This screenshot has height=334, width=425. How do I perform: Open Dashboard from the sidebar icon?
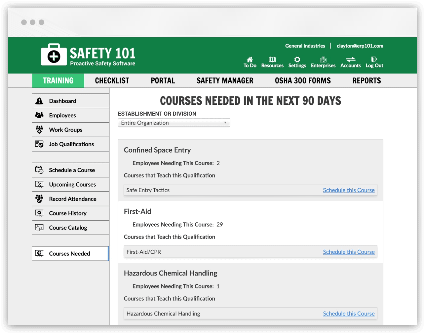[39, 101]
